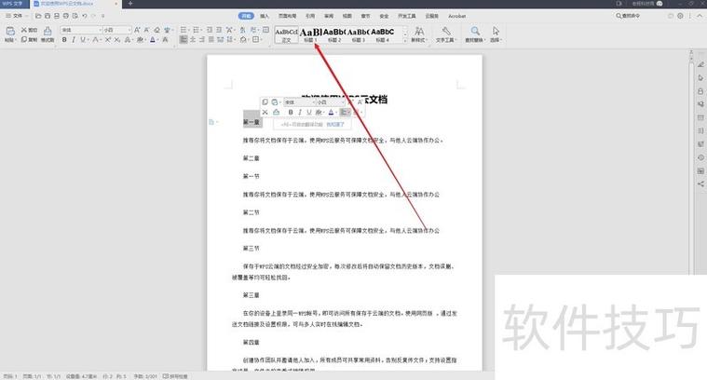Click the 我知道了 link in tooltip
707x380 pixels.
pyautogui.click(x=335, y=125)
